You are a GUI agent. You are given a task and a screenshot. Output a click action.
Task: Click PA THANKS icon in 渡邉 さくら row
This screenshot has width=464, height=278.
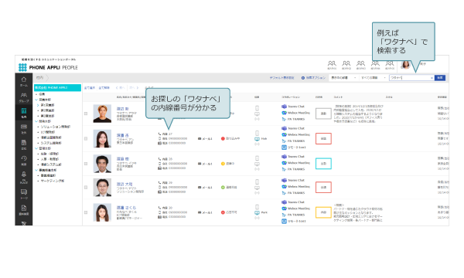coord(284,215)
